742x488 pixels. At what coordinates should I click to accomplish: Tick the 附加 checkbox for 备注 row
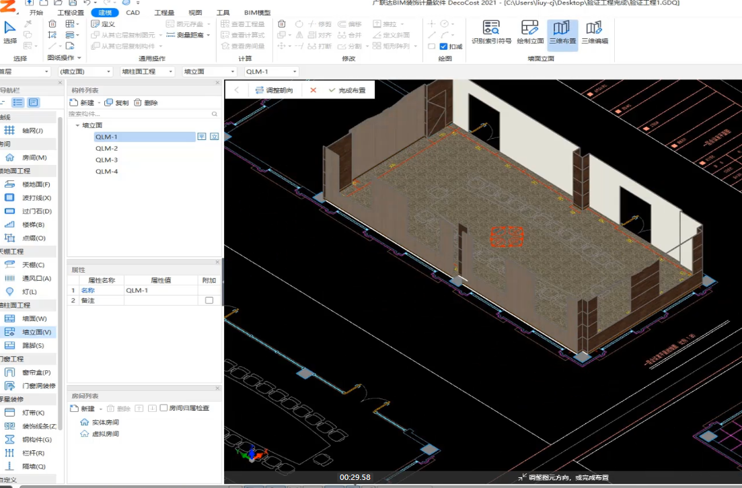tap(209, 300)
